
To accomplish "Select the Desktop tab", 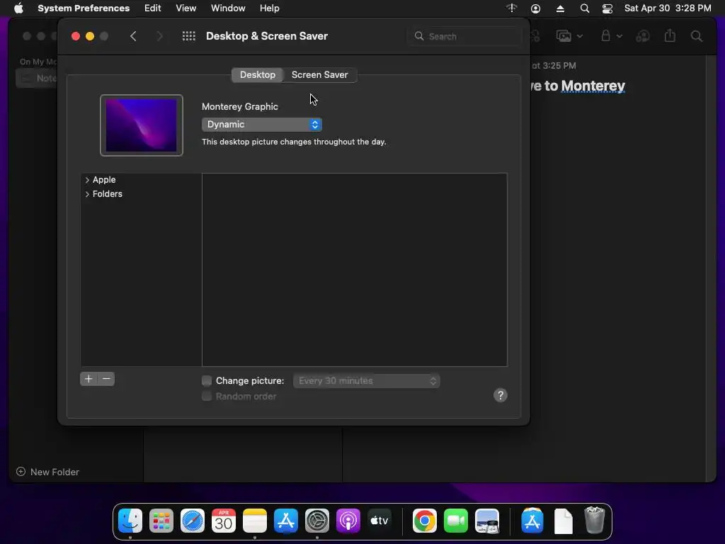I will pos(258,75).
